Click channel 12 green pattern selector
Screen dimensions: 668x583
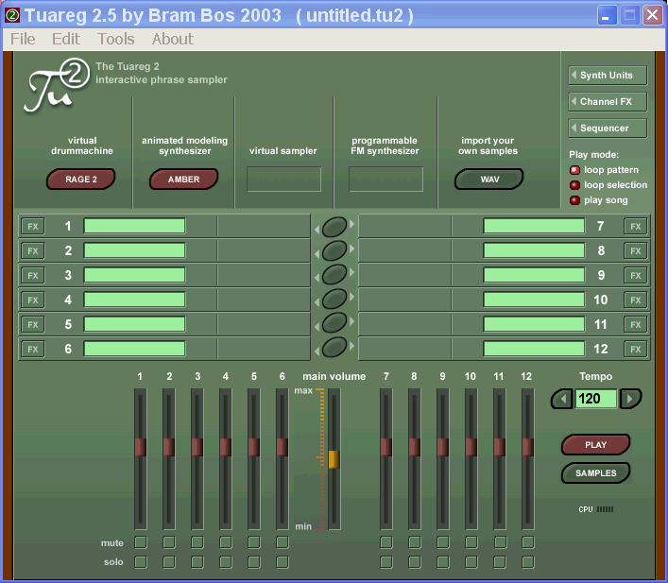534,350
